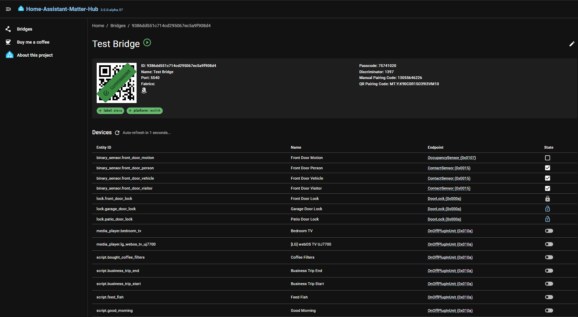The width and height of the screenshot is (578, 317).
Task: Click the commissioned QR code image
Action: coord(117,83)
